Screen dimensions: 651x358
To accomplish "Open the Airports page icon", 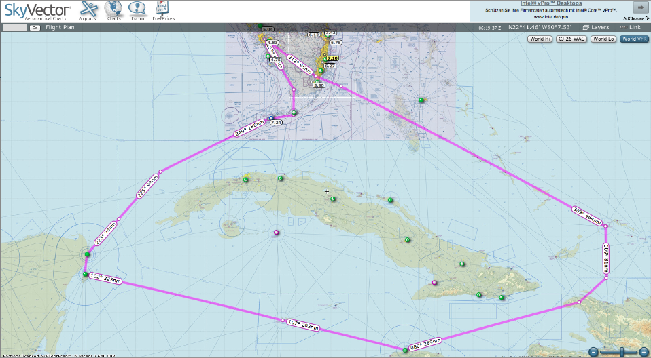I will point(88,10).
